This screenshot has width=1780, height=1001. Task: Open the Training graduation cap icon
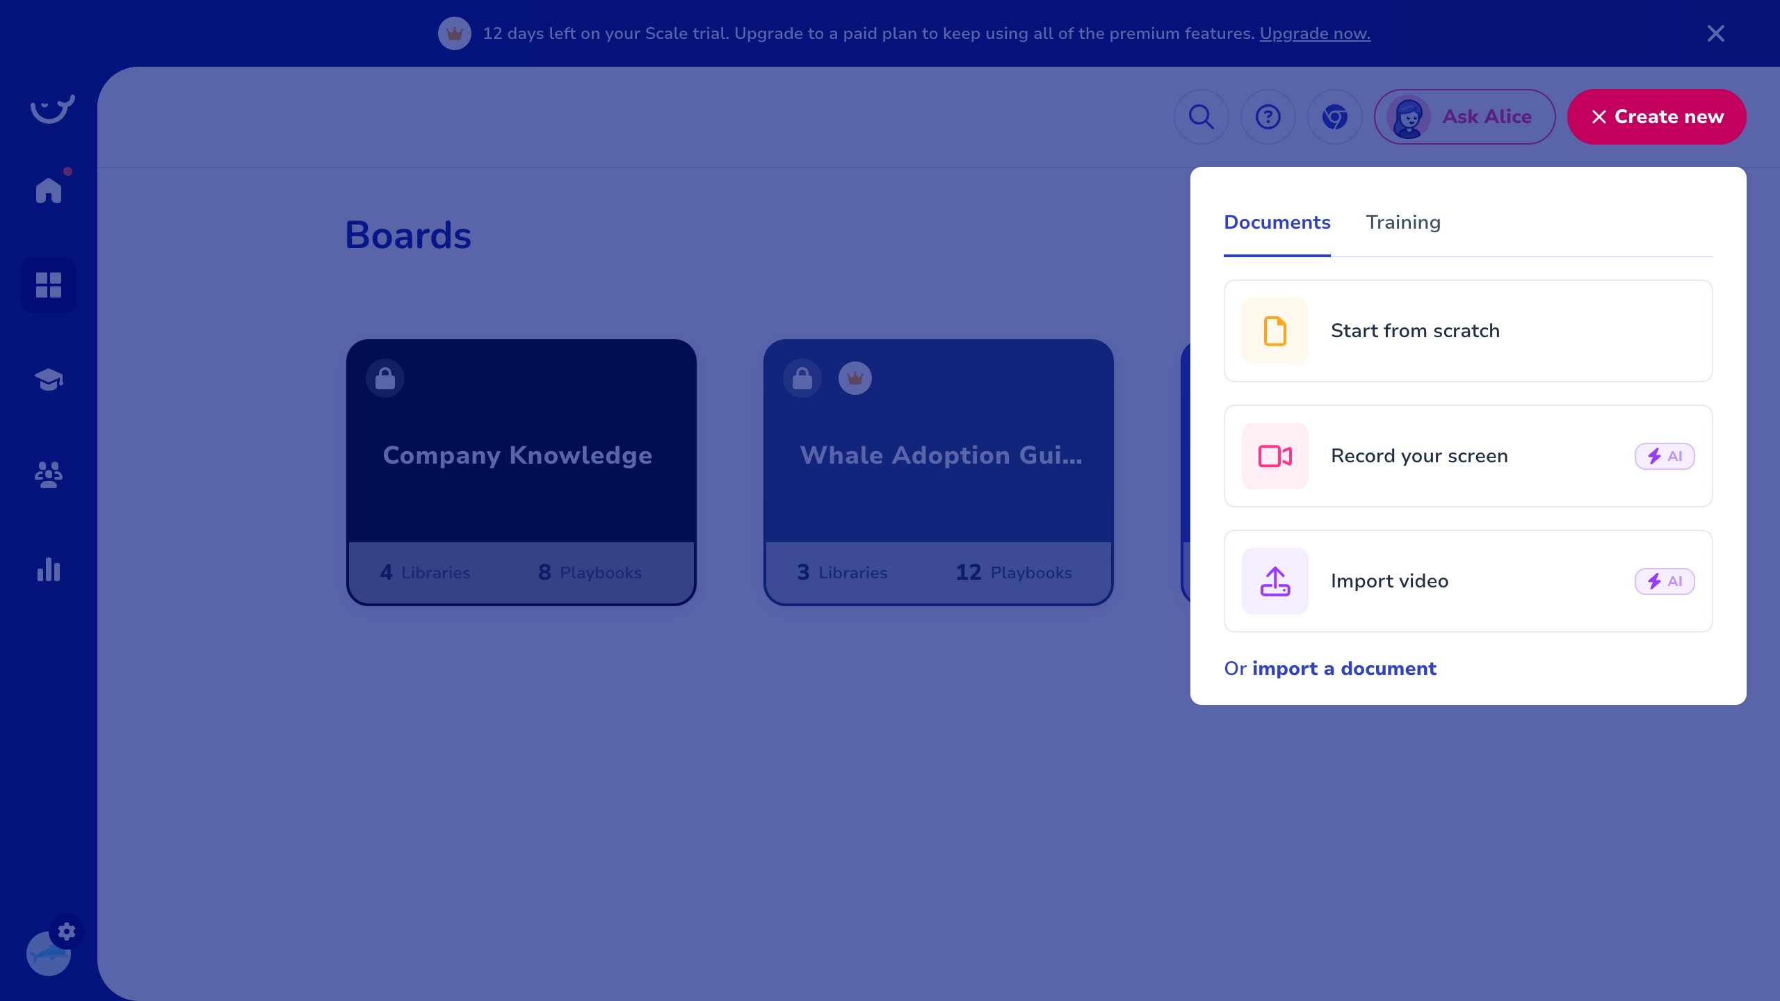tap(49, 380)
